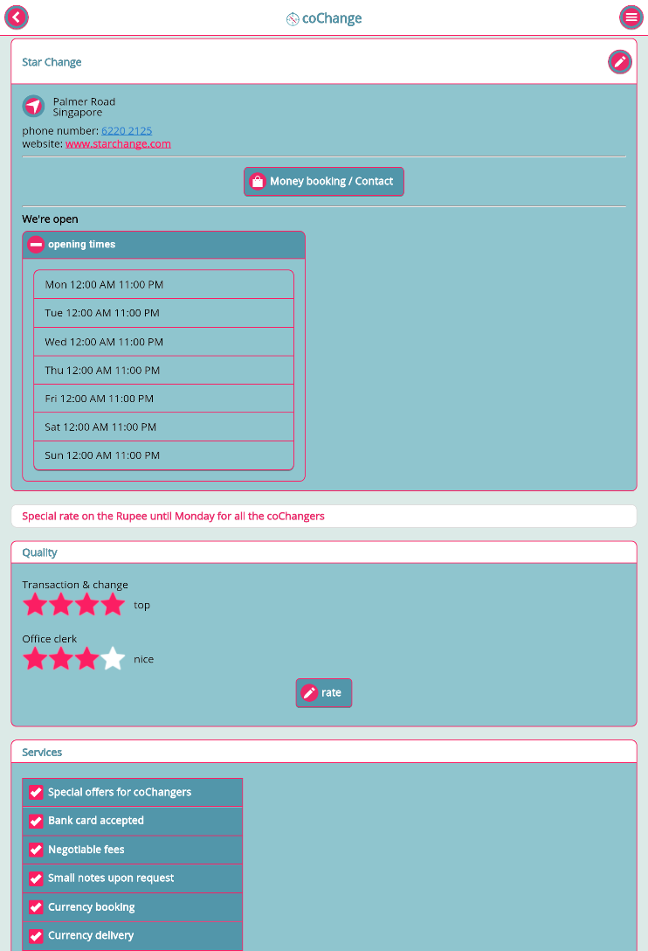Screen dimensions: 648x951
Task: Toggle Currency delivery checkbox
Action: click(36, 936)
